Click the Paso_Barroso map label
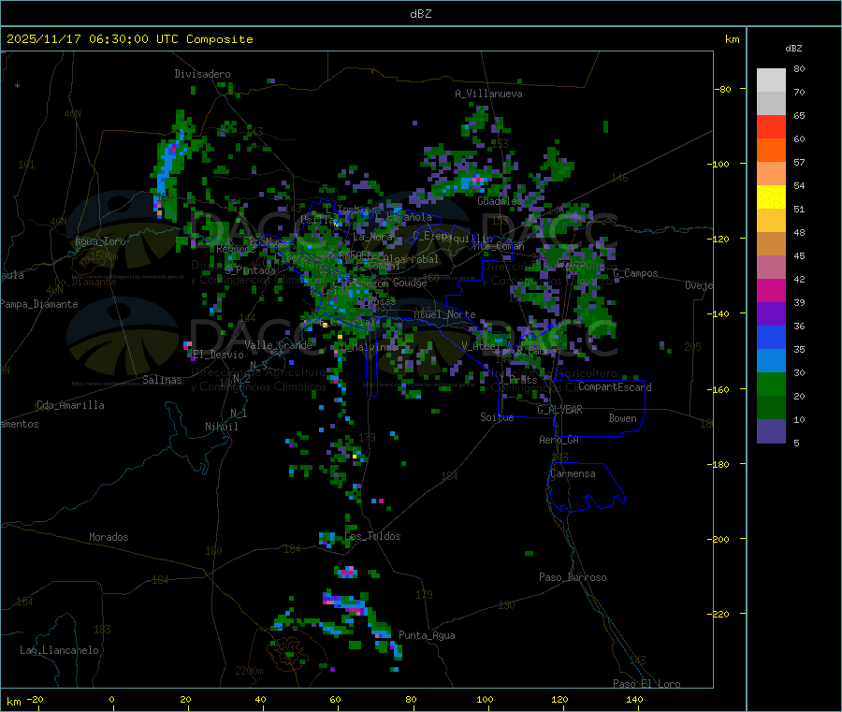 573,577
